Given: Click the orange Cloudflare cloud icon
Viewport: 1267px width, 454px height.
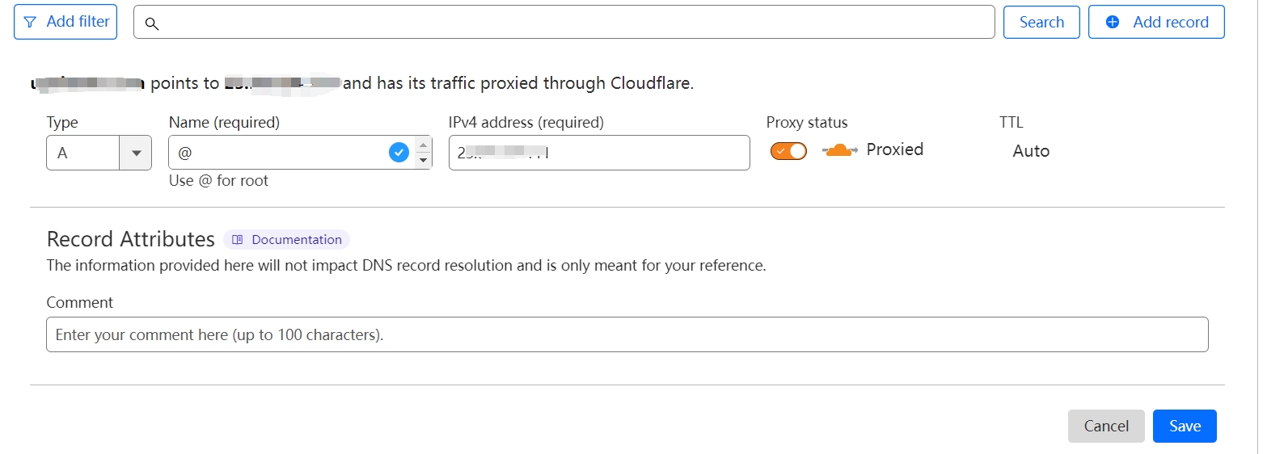Looking at the screenshot, I should pyautogui.click(x=839, y=150).
